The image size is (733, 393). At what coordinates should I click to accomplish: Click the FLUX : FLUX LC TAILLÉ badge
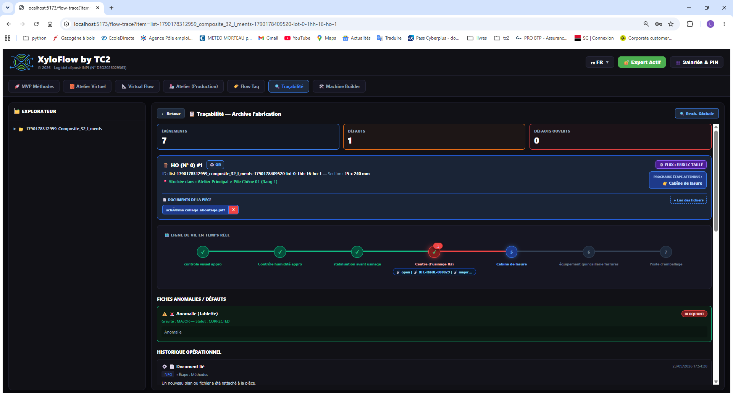681,165
